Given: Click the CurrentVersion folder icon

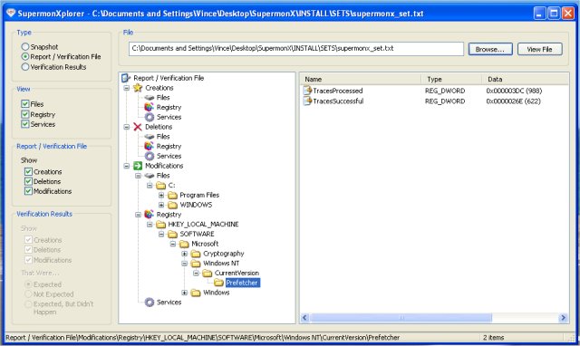Looking at the screenshot, I should tap(208, 273).
